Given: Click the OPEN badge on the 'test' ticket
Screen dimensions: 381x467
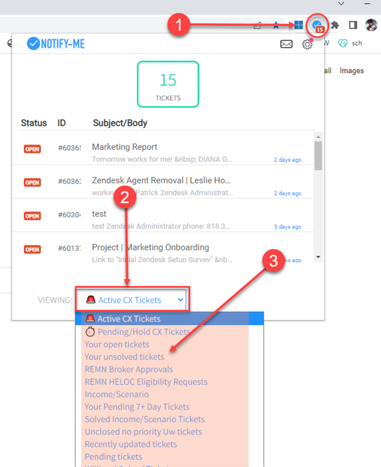Looking at the screenshot, I should [x=32, y=216].
